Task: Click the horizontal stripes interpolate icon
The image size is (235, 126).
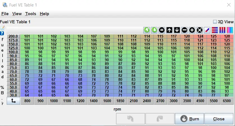Action: [215, 30]
